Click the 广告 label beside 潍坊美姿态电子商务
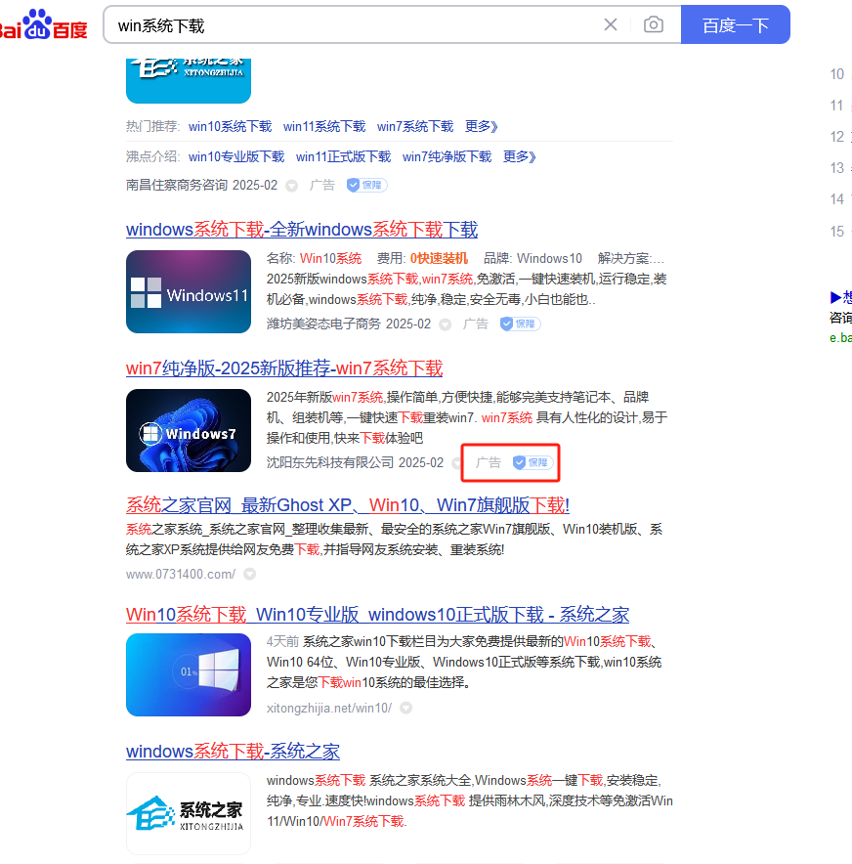 coord(475,324)
